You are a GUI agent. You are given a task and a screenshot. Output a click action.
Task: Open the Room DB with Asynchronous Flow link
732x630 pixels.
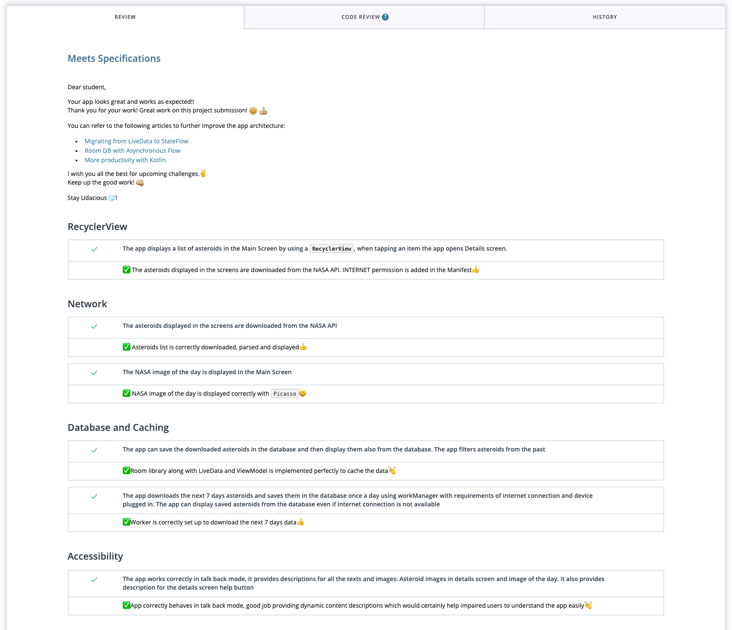click(x=132, y=150)
